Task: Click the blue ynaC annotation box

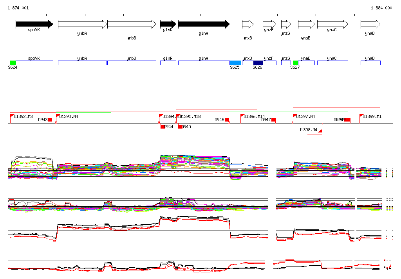Action: tap(332, 63)
